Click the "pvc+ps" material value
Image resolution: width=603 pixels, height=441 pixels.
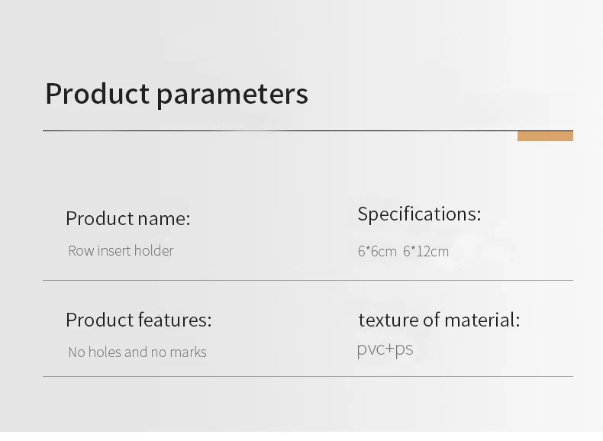(x=385, y=349)
